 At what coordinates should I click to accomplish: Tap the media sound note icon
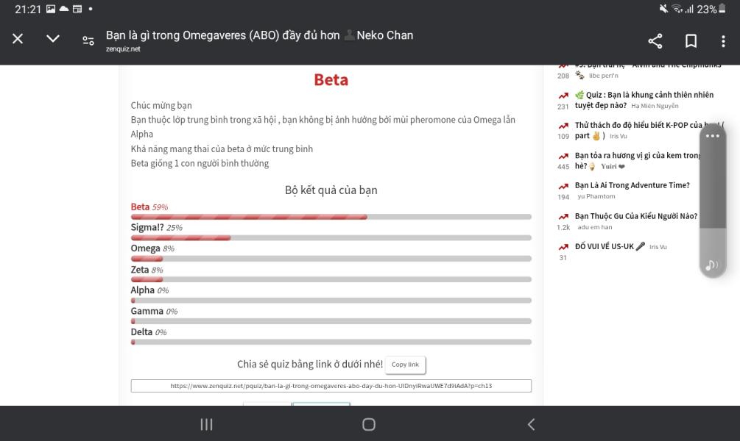(712, 265)
